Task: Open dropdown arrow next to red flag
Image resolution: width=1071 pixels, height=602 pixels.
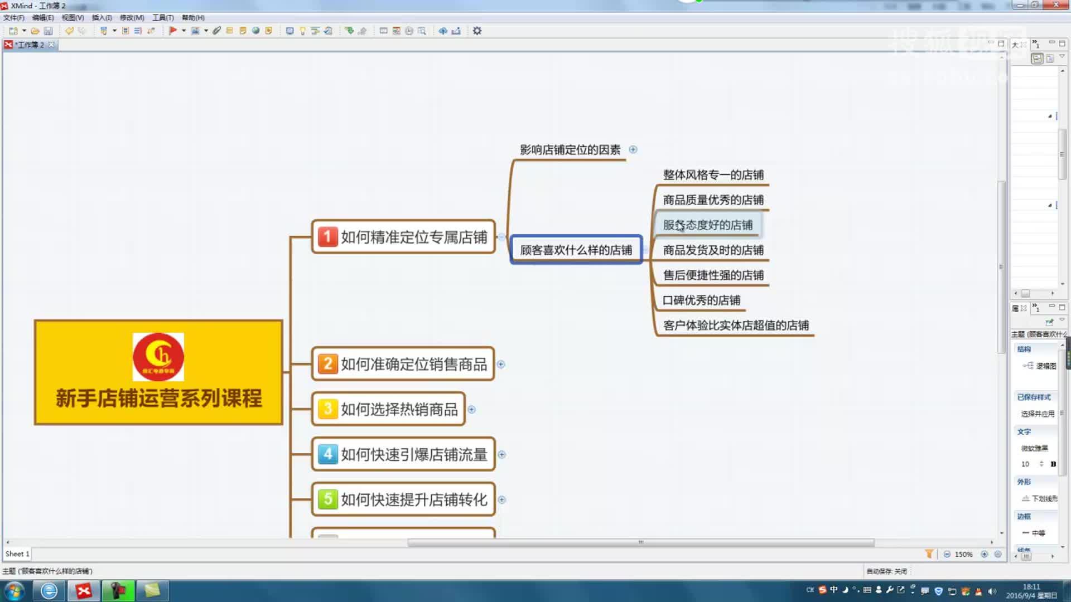Action: (x=184, y=31)
